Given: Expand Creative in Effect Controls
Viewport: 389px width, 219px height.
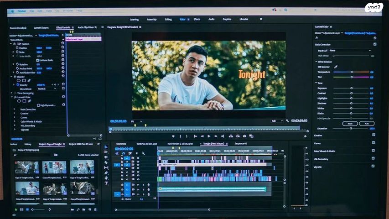Looking at the screenshot, I should pyautogui.click(x=15, y=114).
